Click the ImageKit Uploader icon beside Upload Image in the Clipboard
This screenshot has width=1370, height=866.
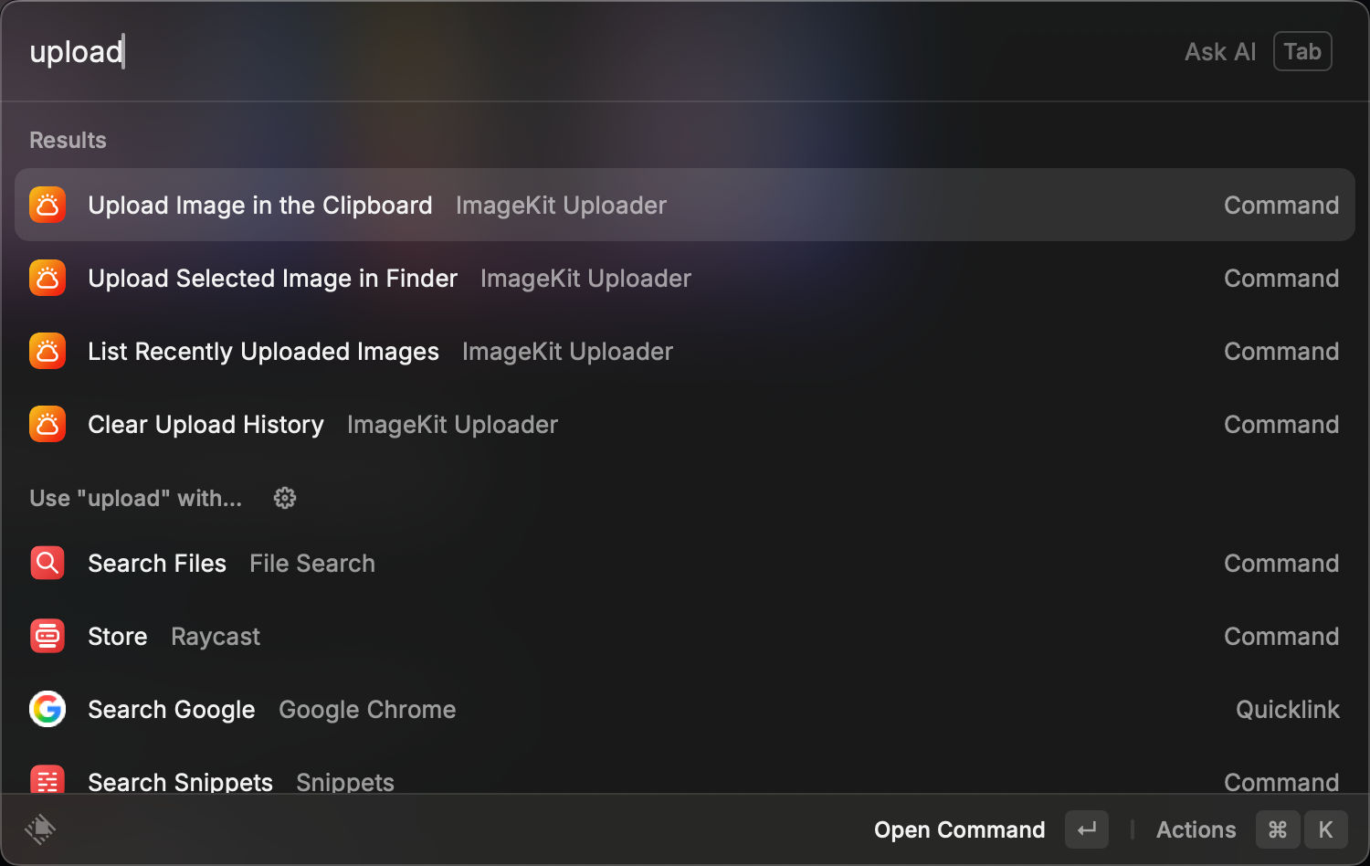[x=47, y=205]
